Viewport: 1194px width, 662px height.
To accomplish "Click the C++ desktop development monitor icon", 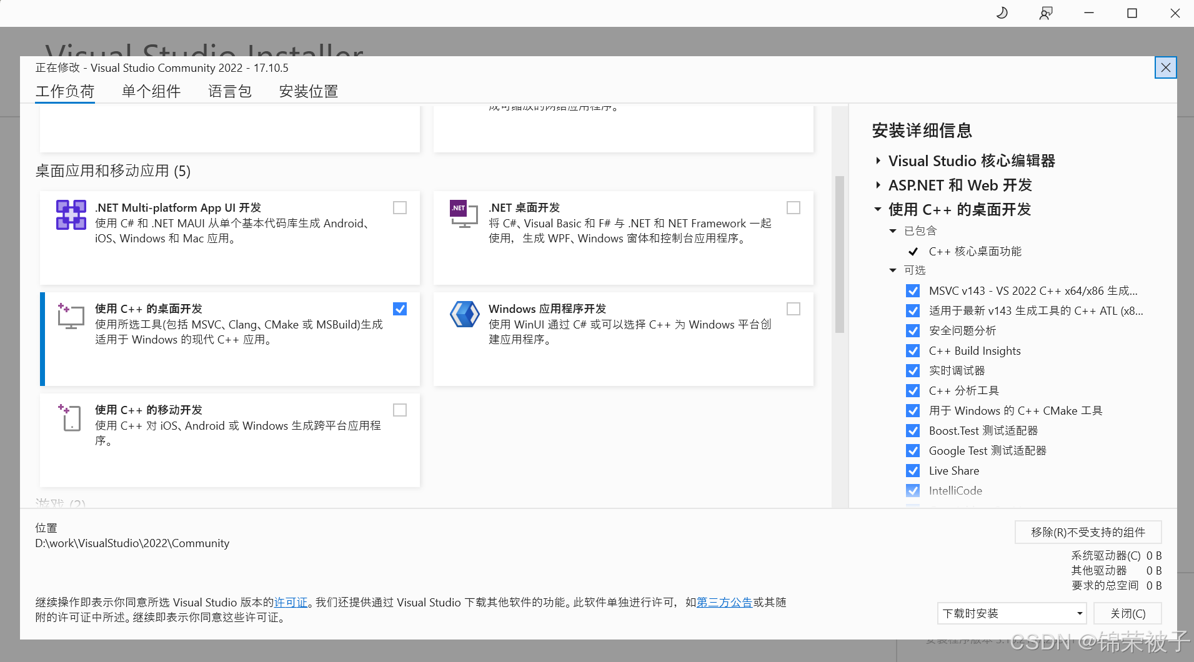I will click(x=71, y=316).
